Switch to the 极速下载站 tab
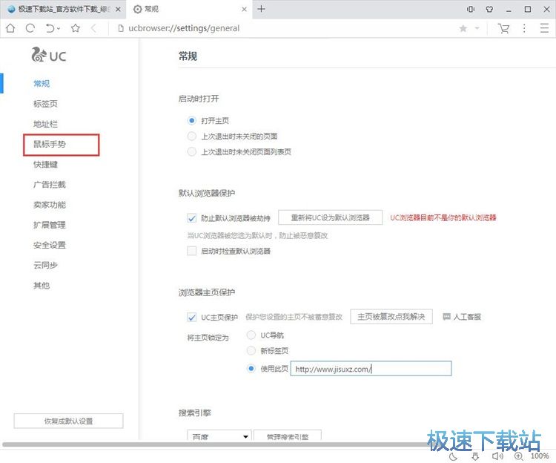The width and height of the screenshot is (556, 463). pyautogui.click(x=63, y=9)
